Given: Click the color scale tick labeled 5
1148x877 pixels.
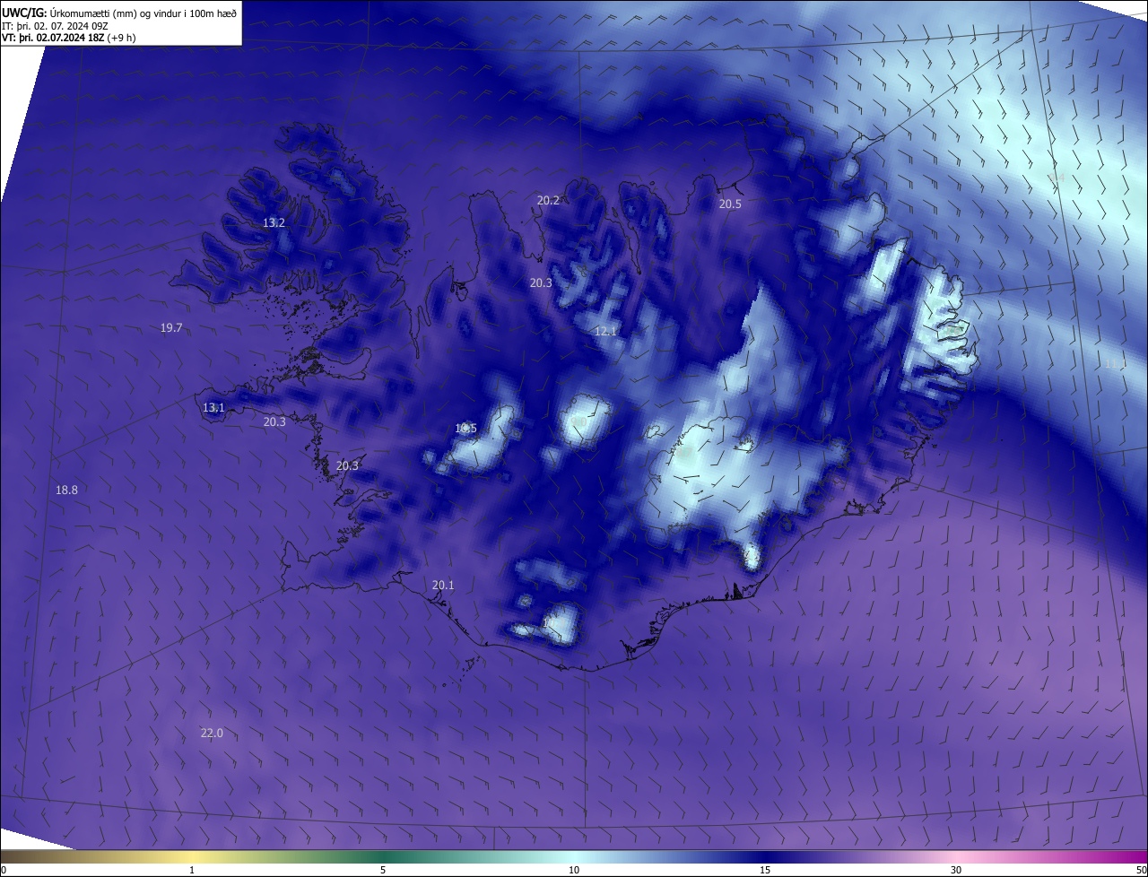Looking at the screenshot, I should click(383, 870).
